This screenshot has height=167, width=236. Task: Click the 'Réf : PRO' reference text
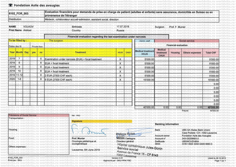(x=76, y=116)
